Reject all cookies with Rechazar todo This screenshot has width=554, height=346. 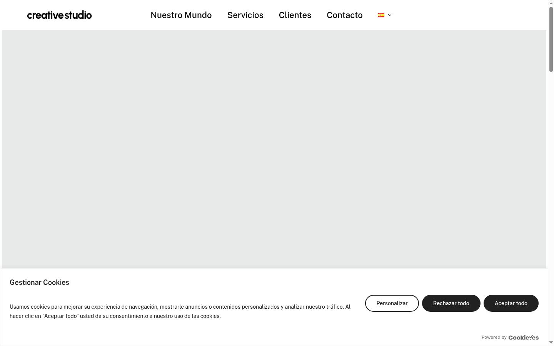click(451, 303)
